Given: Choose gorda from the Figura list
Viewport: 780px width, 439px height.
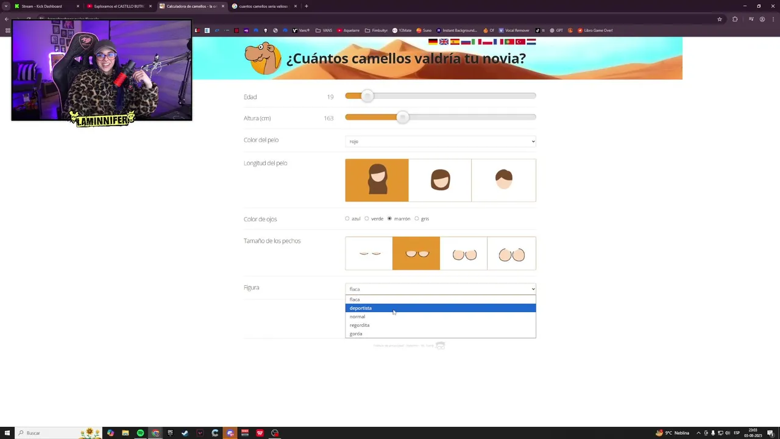Looking at the screenshot, I should point(441,334).
